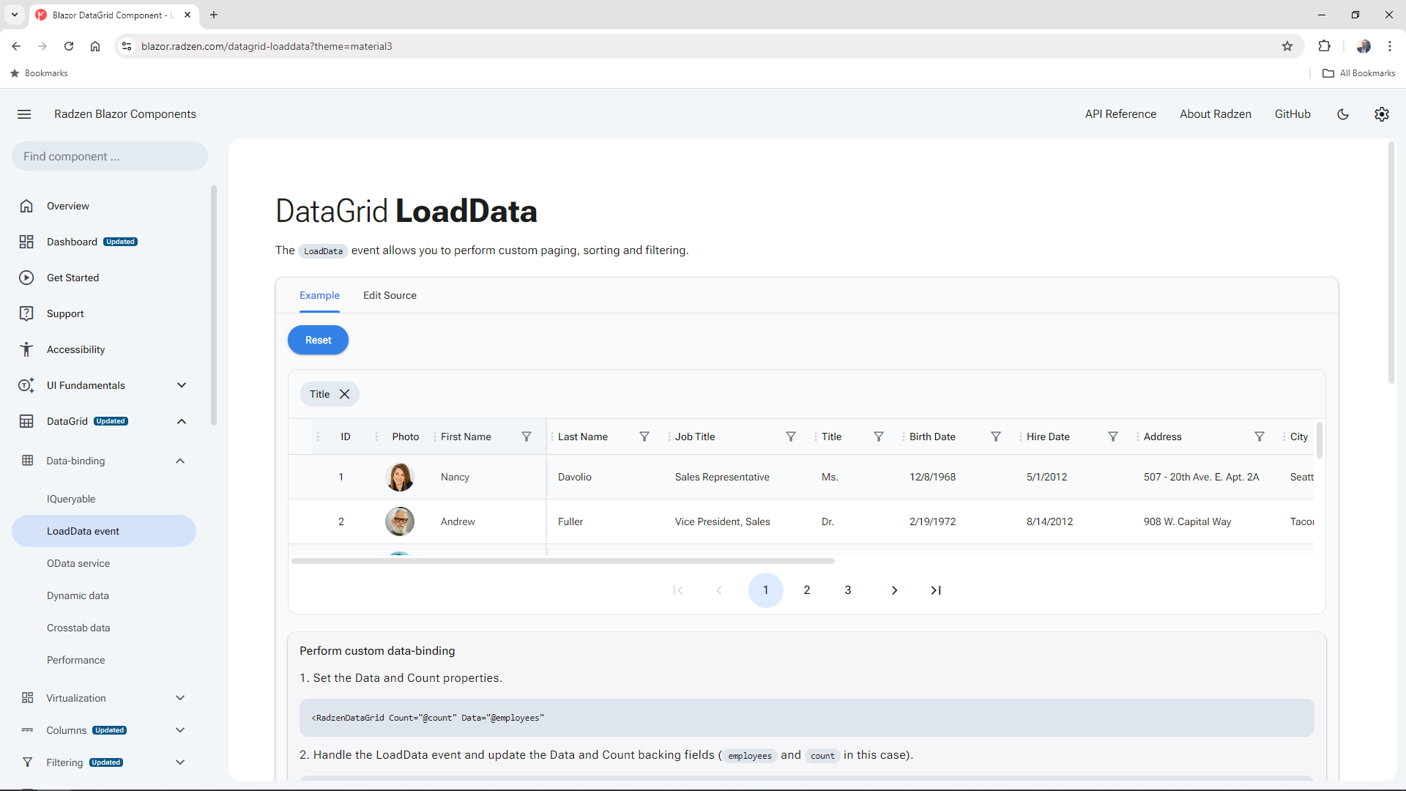The width and height of the screenshot is (1406, 791).
Task: Reload the page
Action: (x=69, y=46)
